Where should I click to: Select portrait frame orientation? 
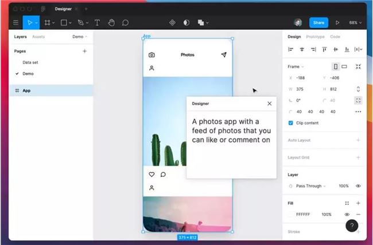336,66
